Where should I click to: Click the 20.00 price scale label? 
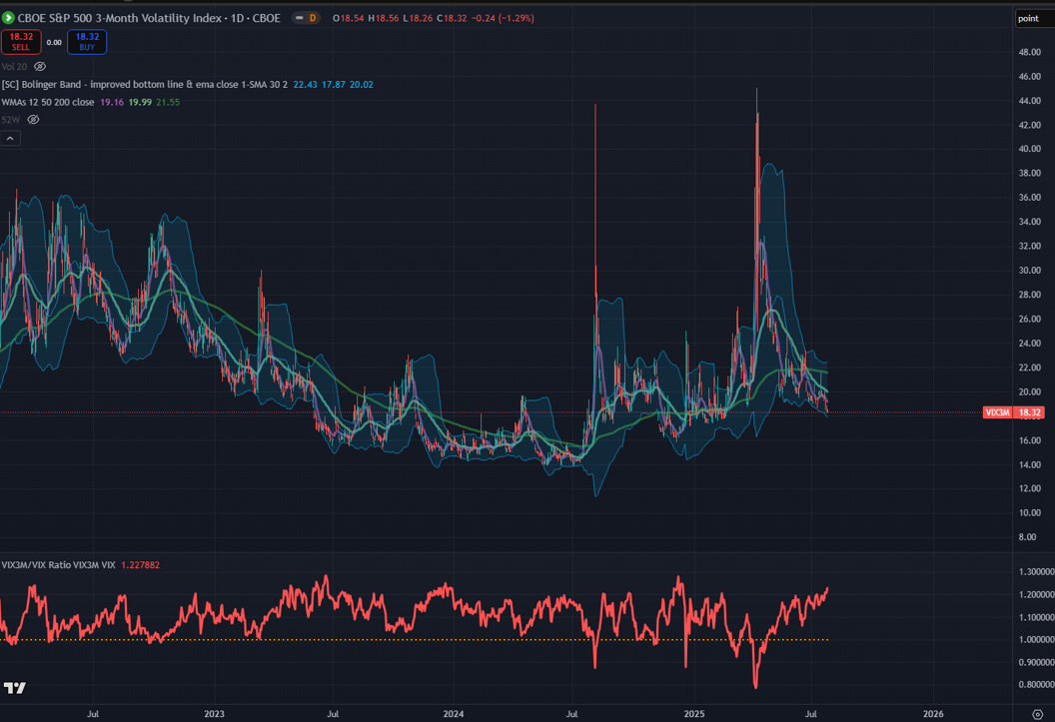pyautogui.click(x=1029, y=391)
